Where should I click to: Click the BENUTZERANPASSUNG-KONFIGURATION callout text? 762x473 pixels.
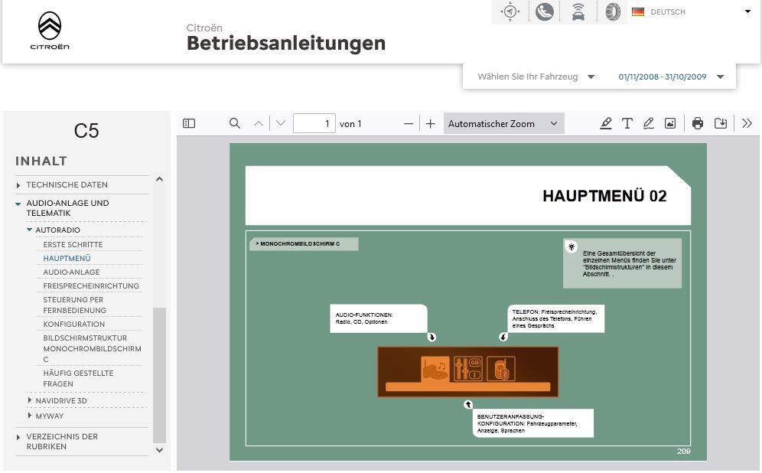(x=527, y=423)
